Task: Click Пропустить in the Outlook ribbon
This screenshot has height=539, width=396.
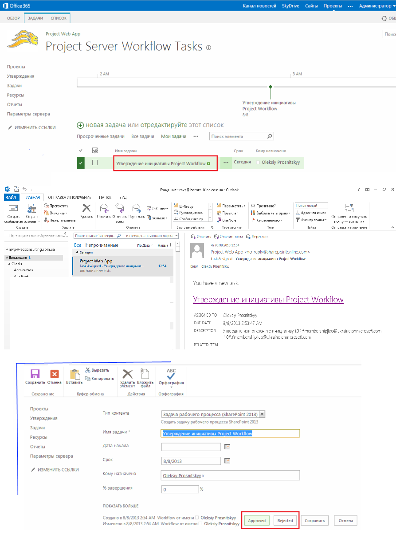Action: 56,206
